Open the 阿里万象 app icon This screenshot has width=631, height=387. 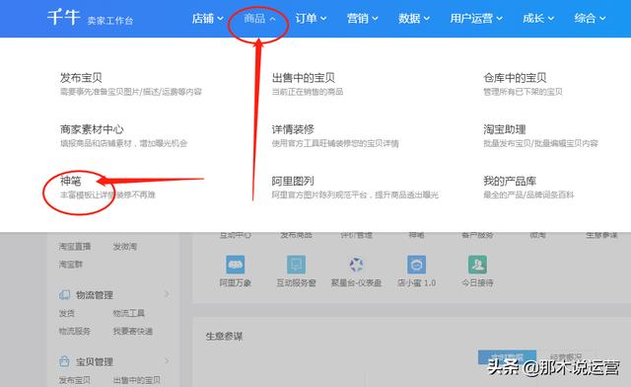(x=236, y=265)
